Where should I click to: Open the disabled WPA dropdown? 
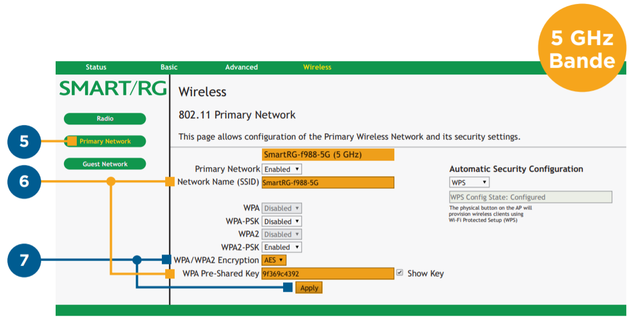pyautogui.click(x=282, y=208)
